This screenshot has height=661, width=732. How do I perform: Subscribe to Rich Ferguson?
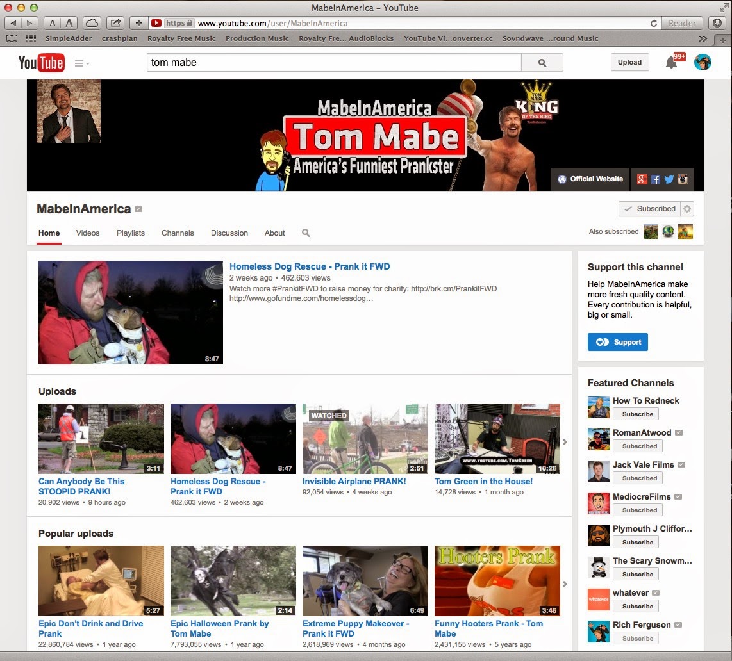tap(637, 638)
